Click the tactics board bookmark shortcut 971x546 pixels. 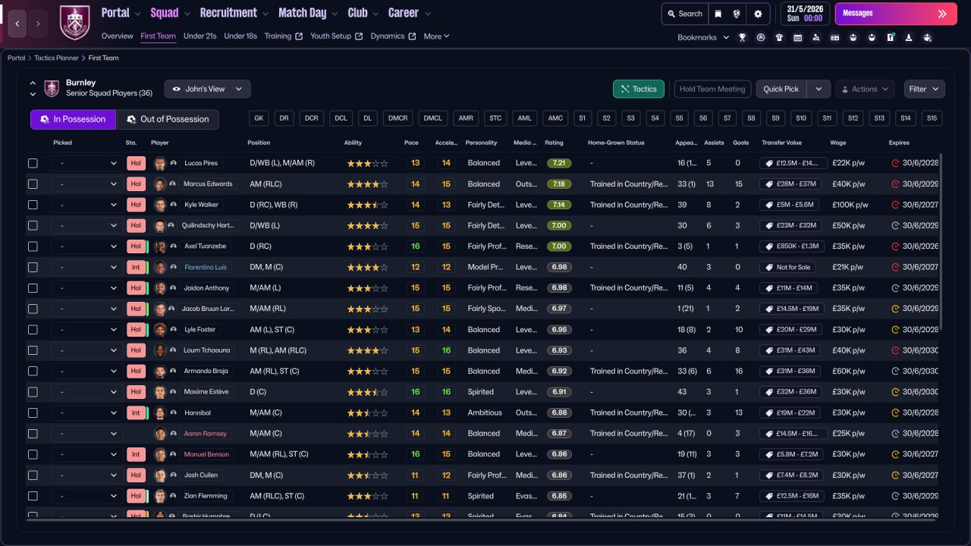coord(891,37)
